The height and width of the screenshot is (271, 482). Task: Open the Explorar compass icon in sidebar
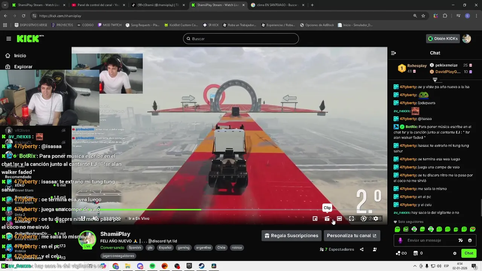point(8,67)
